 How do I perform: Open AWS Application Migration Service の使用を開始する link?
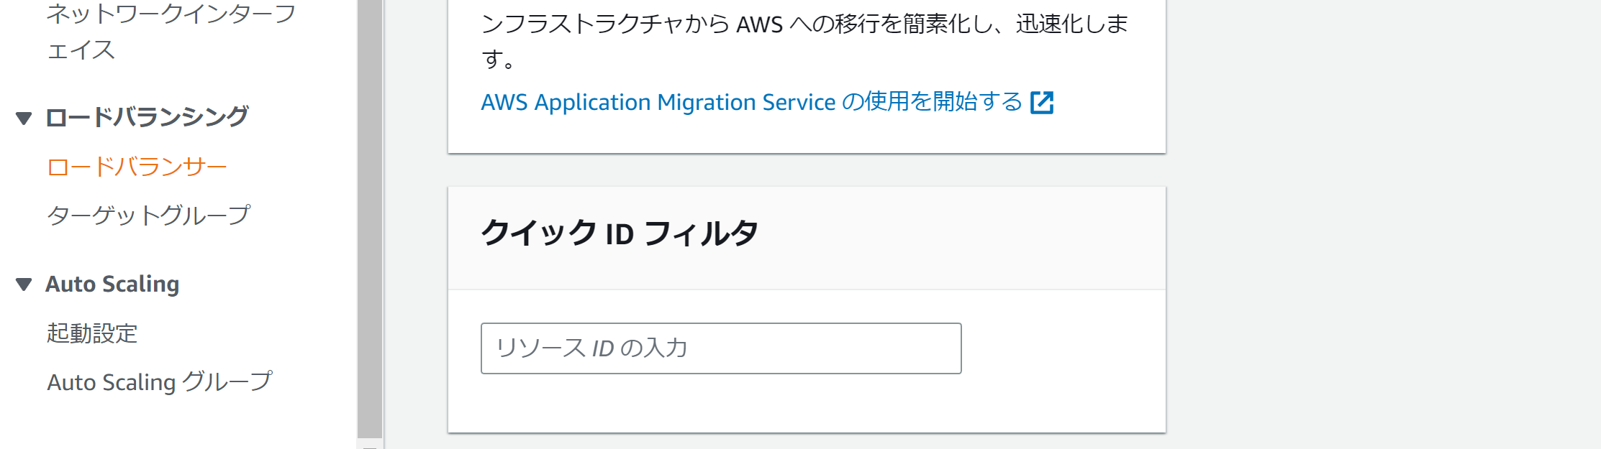coord(750,102)
